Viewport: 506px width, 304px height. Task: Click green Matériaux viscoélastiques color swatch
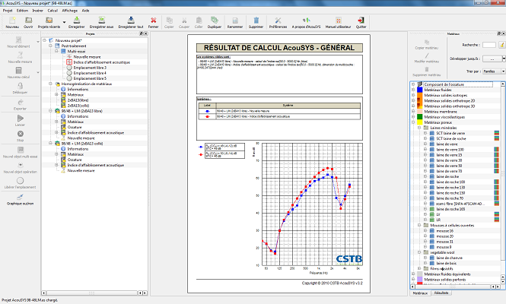tap(420, 117)
